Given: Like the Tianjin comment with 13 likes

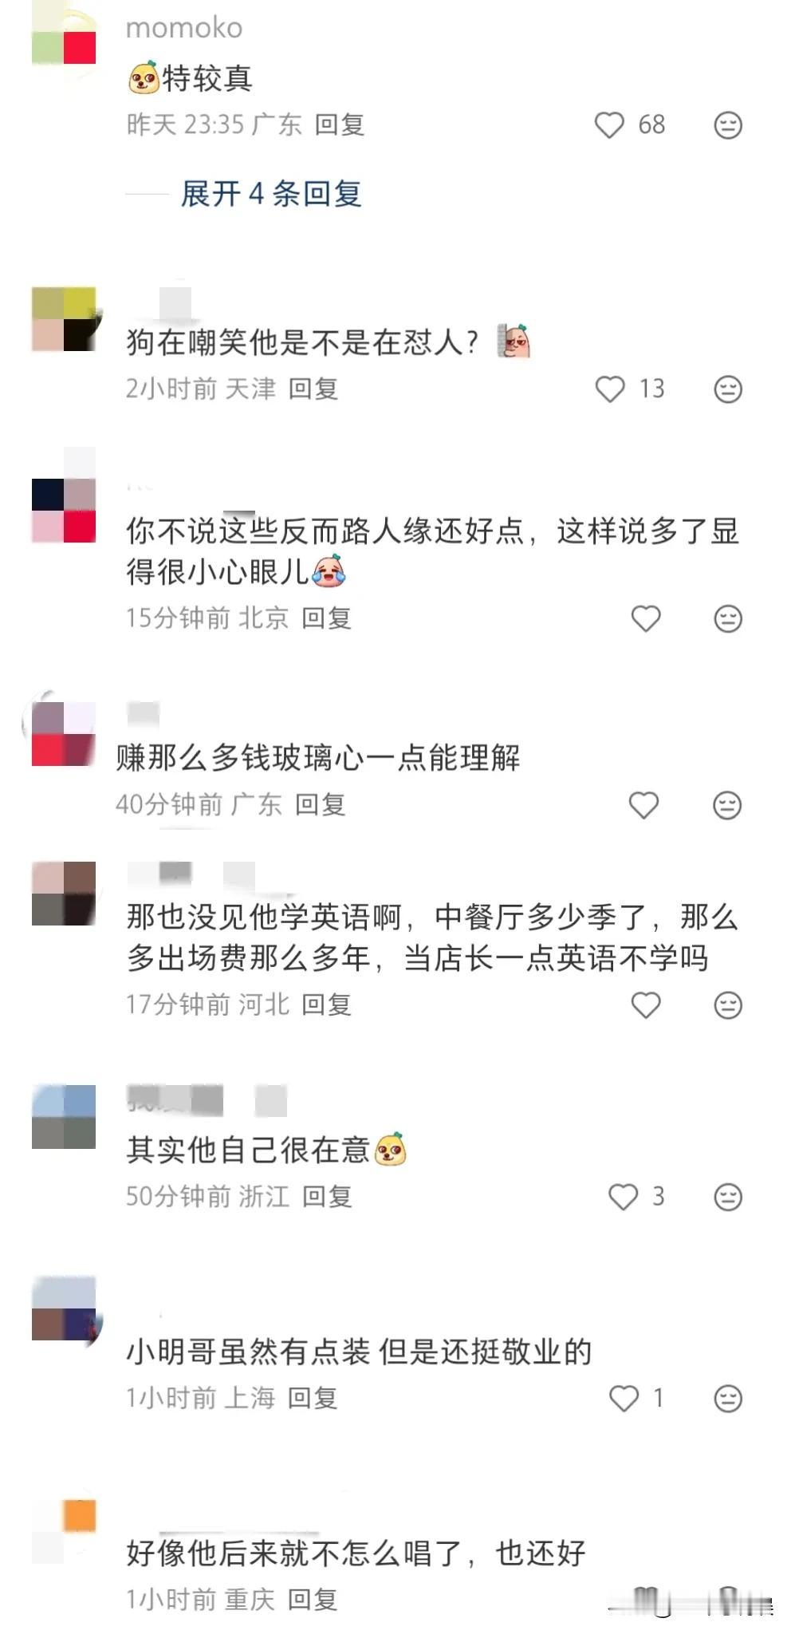Looking at the screenshot, I should [610, 389].
